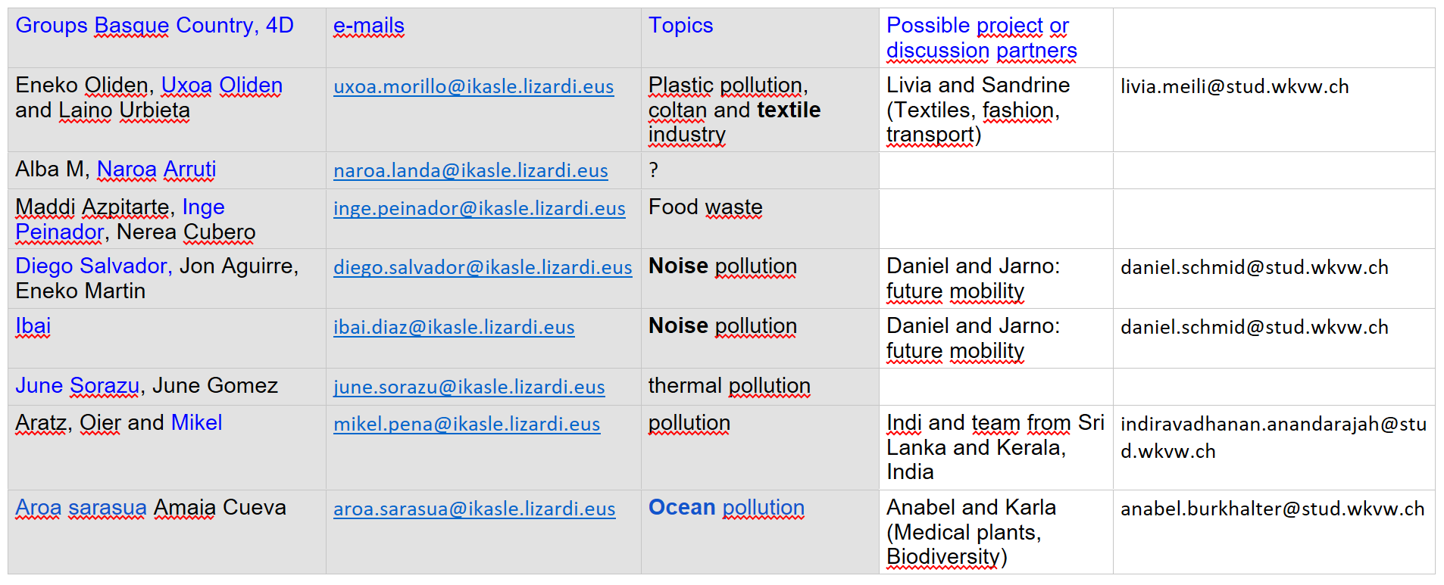
Task: Select the 'Topics' column header text
Action: (680, 26)
